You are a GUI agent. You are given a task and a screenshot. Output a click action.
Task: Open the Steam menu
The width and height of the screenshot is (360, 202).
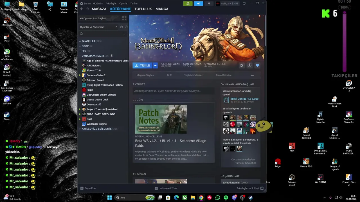click(x=87, y=3)
